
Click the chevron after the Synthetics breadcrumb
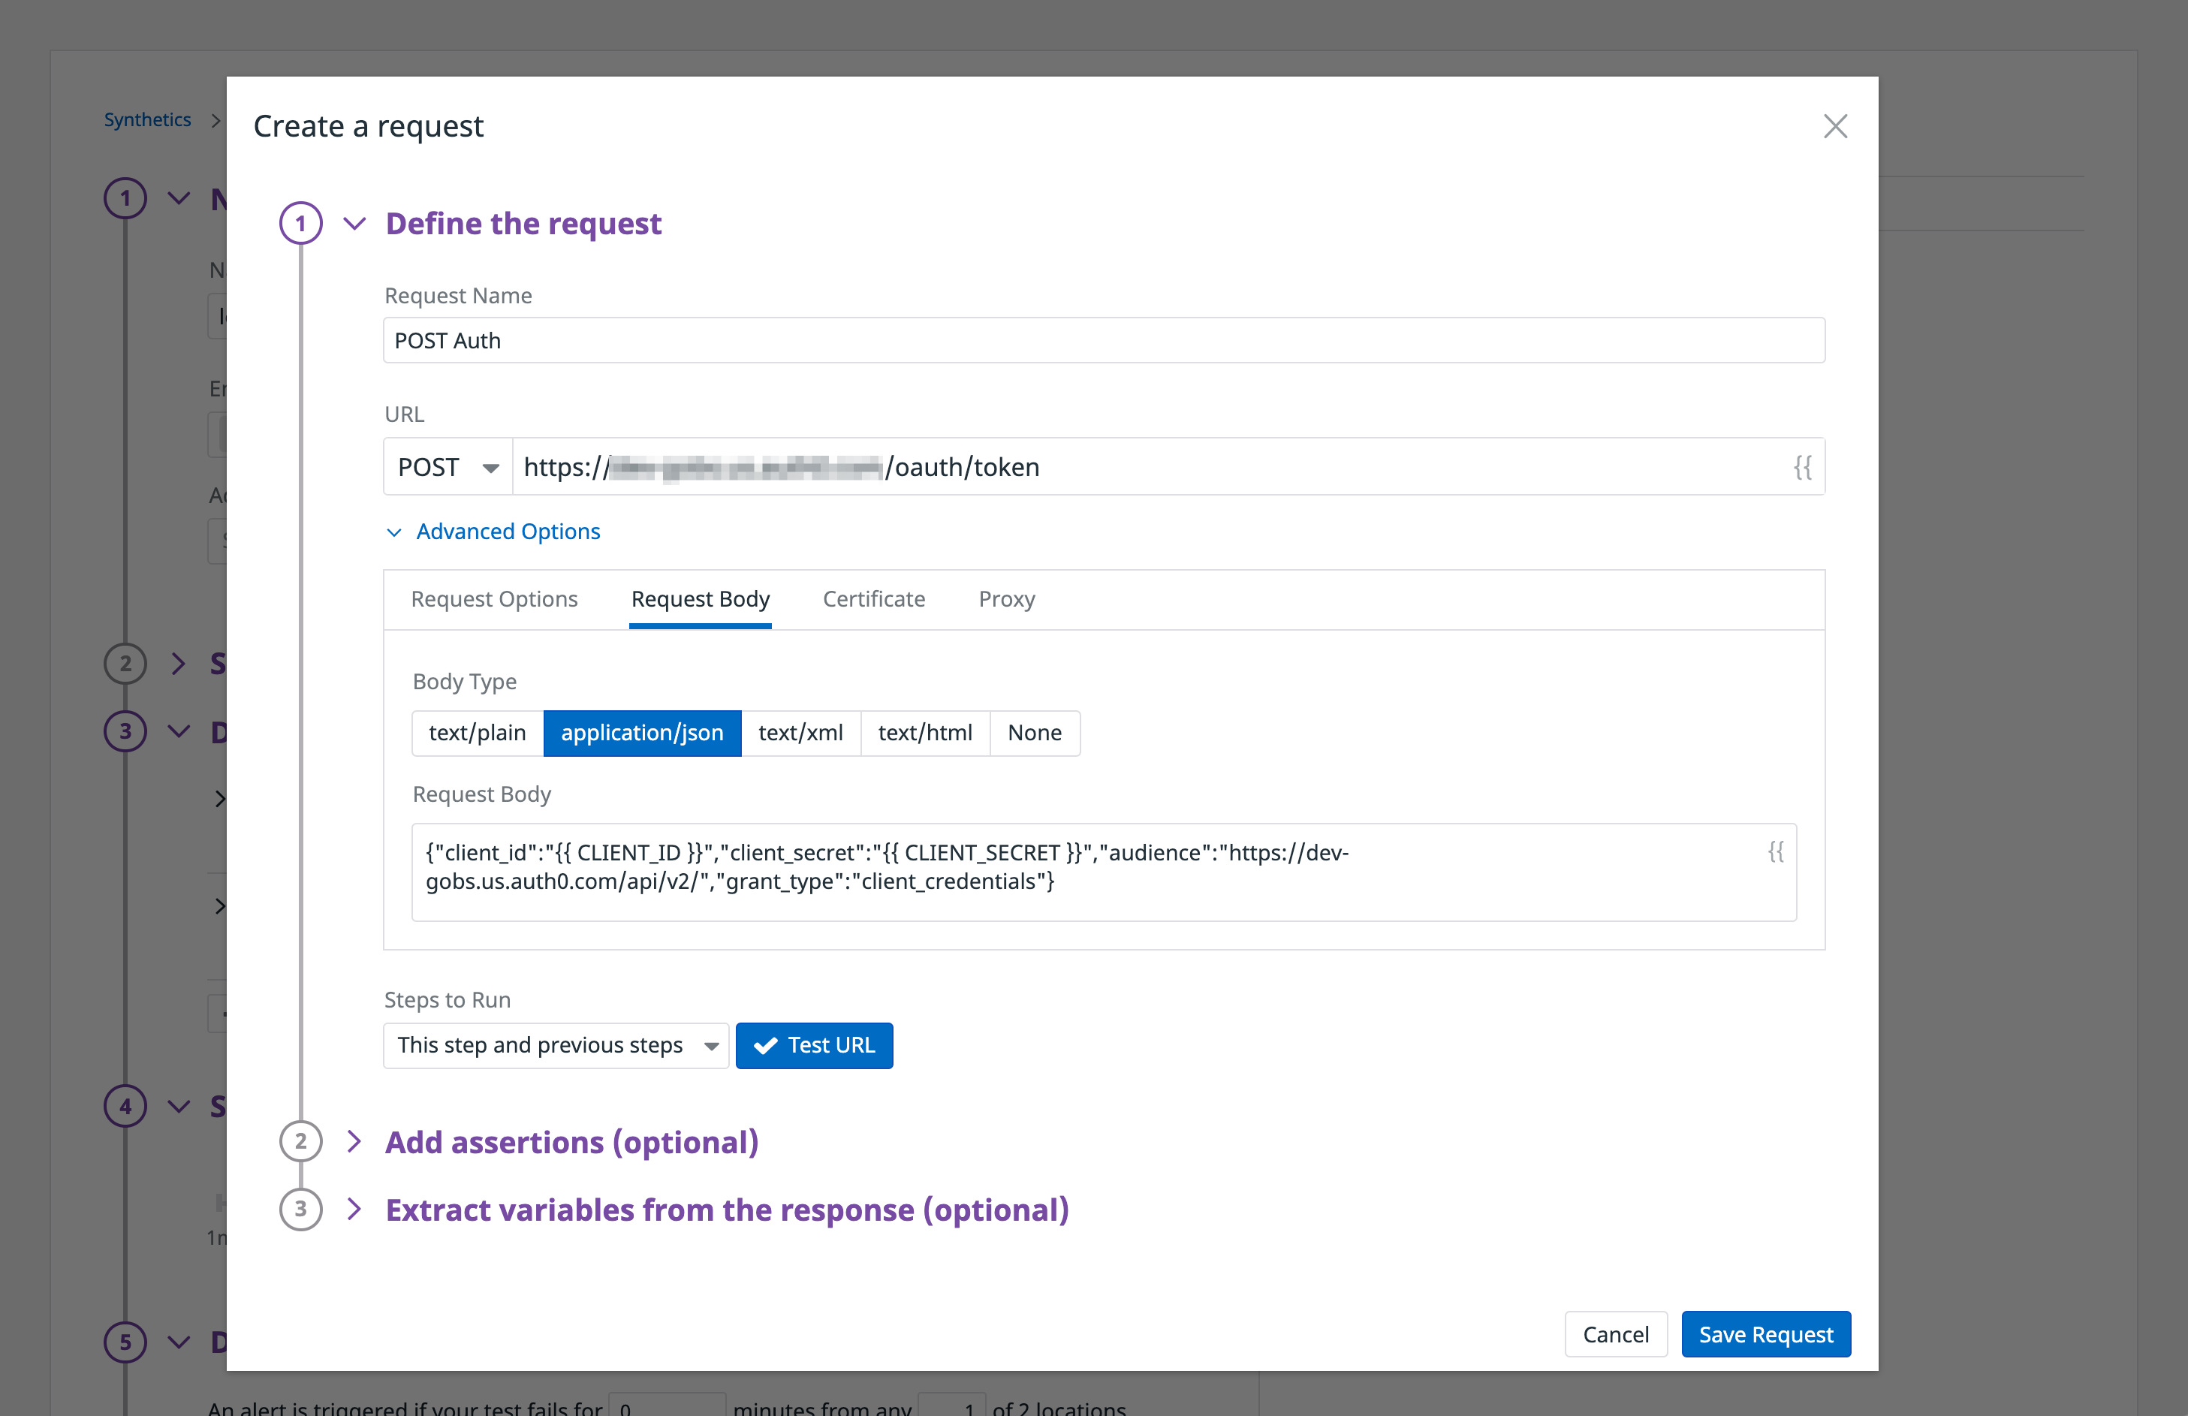[215, 119]
